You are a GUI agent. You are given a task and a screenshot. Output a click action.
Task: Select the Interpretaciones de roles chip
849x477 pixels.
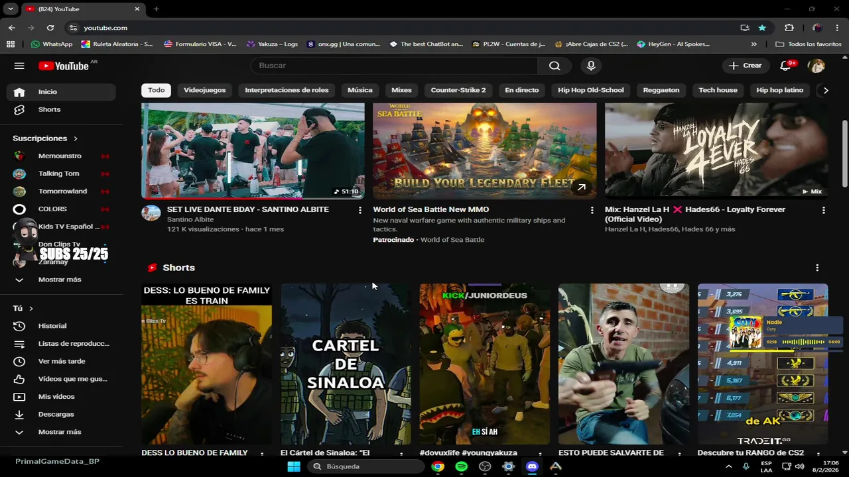coord(287,90)
